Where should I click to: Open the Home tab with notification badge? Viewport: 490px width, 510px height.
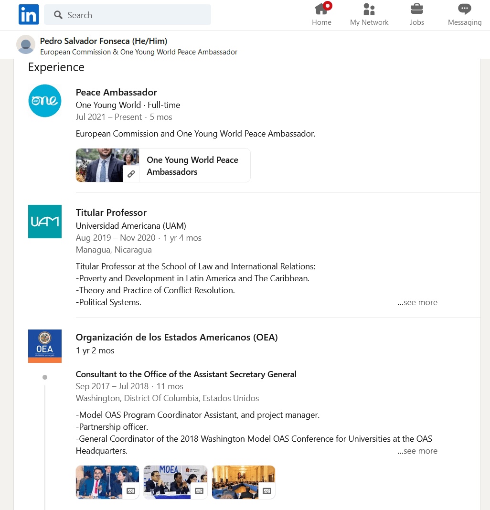[x=321, y=14]
